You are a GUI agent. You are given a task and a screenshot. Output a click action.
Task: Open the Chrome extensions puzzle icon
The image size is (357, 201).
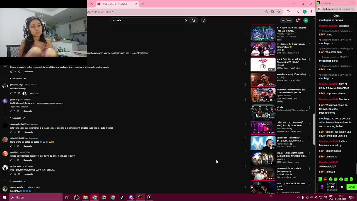click(x=288, y=12)
